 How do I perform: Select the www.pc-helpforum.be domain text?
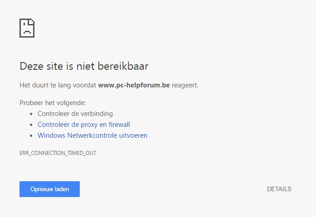click(134, 85)
